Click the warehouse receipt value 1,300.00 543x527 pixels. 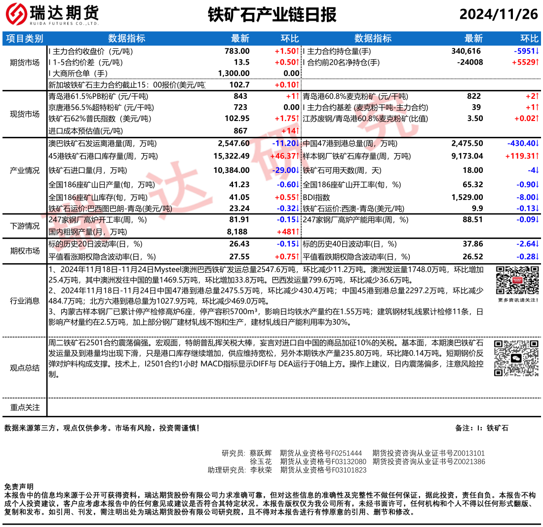pyautogui.click(x=234, y=74)
